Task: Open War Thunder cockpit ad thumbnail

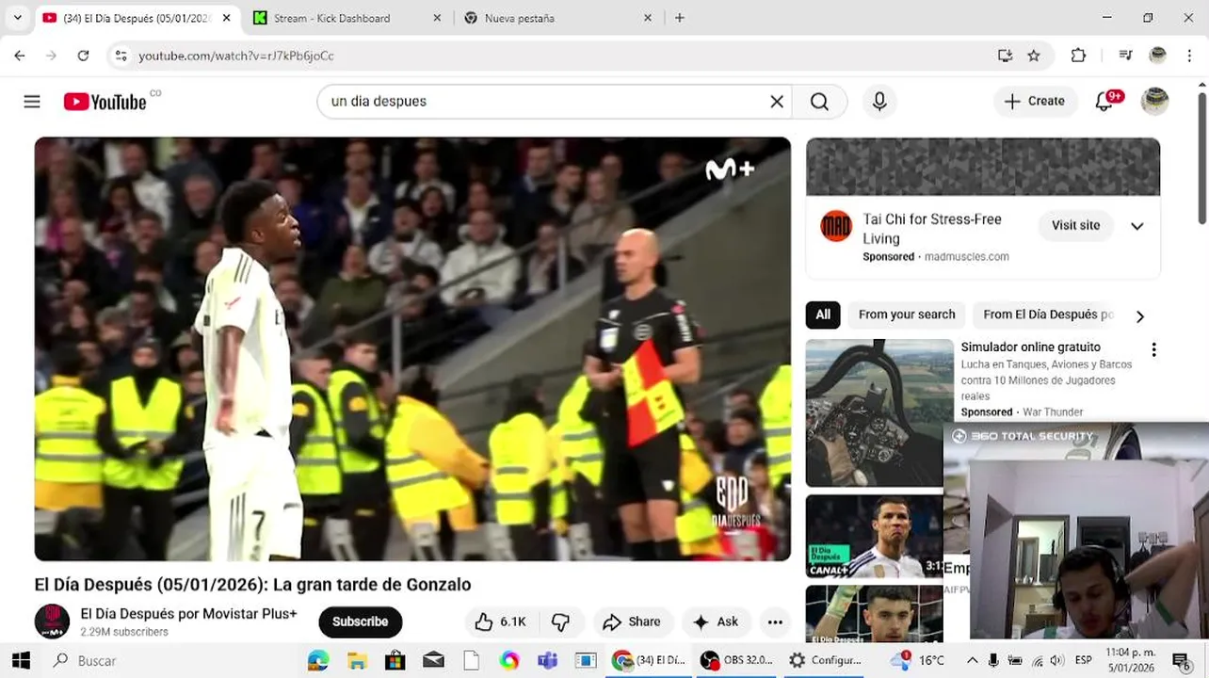Action: [879, 412]
